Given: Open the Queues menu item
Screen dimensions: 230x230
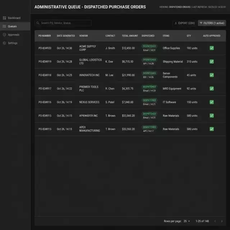Looking at the screenshot, I should [x=15, y=26].
